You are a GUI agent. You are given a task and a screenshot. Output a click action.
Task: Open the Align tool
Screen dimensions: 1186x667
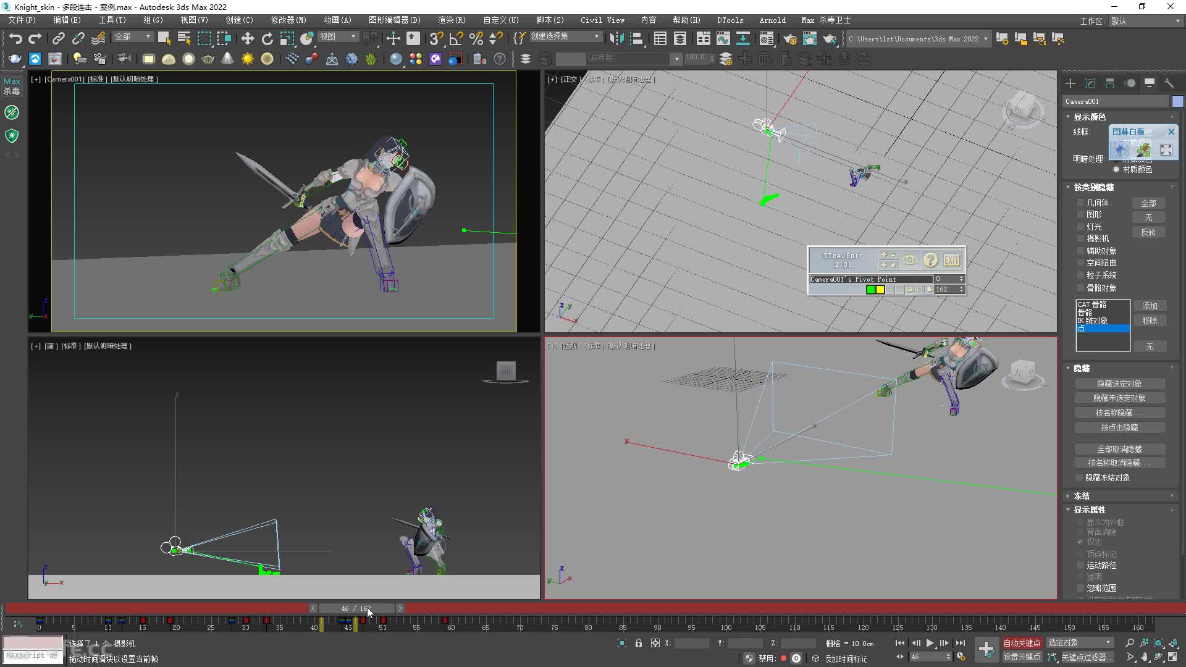click(636, 38)
